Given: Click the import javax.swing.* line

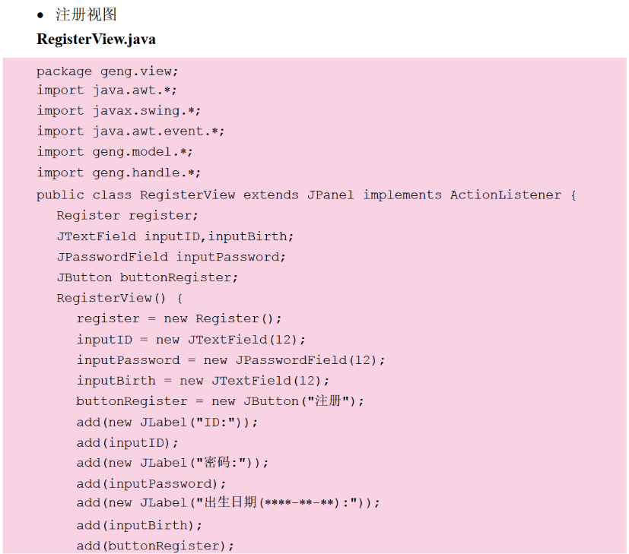Looking at the screenshot, I should click(x=119, y=111).
